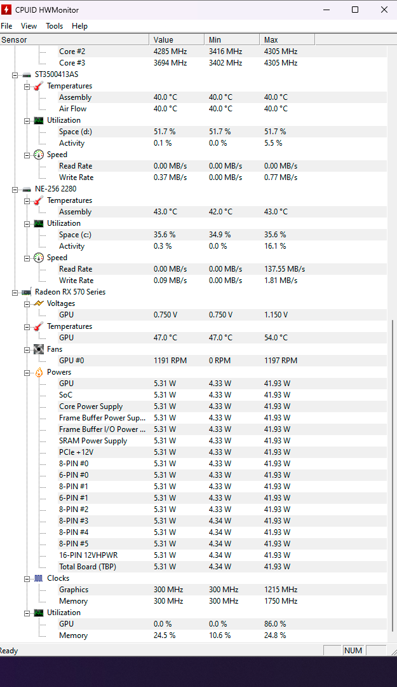The width and height of the screenshot is (397, 687).
Task: Click the NE-256 2280 drive icon
Action: (x=27, y=189)
